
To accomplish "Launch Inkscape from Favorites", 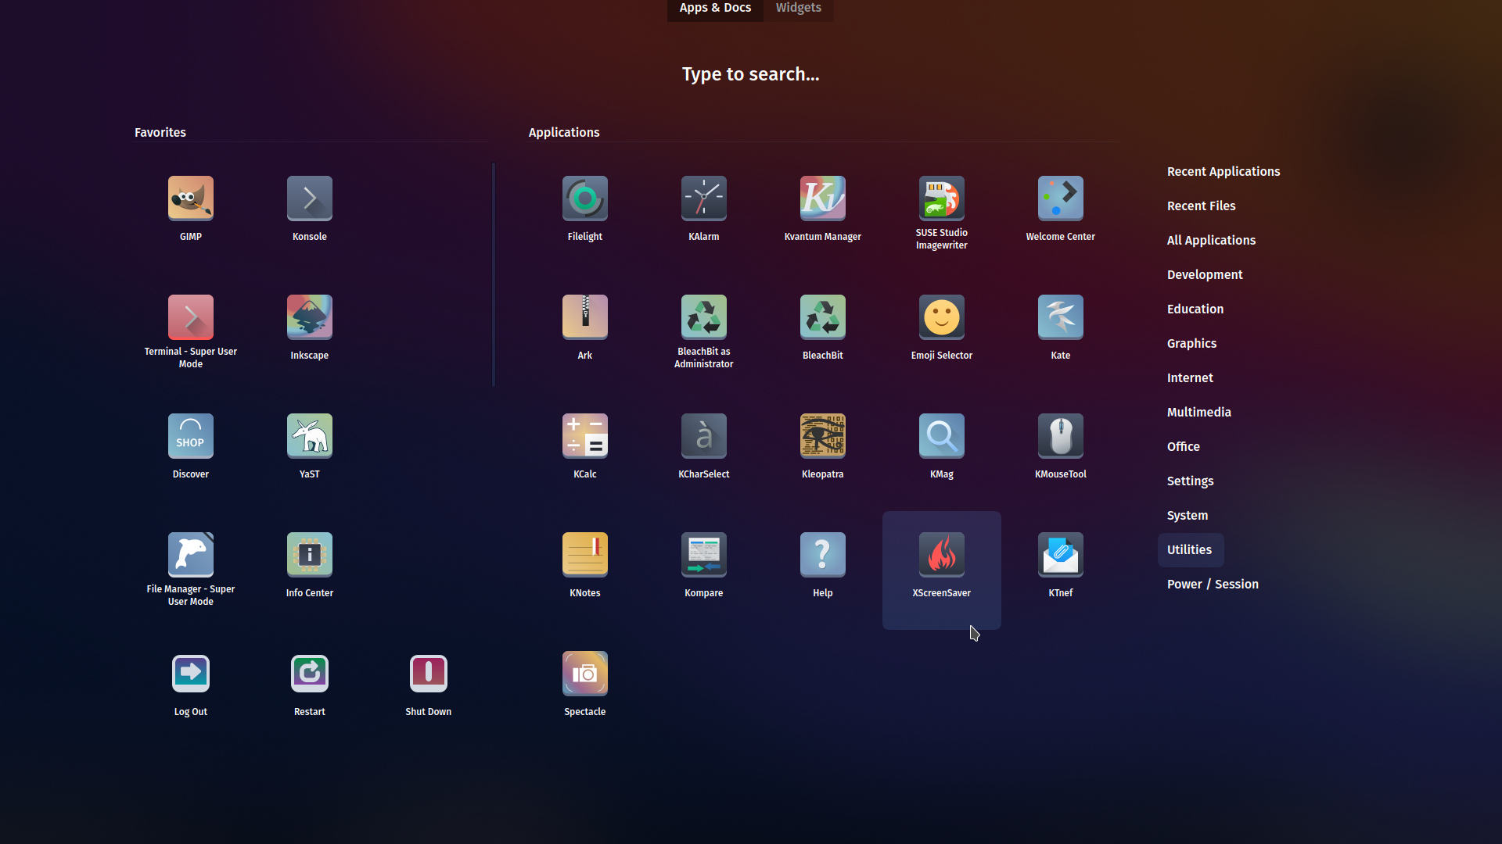I will [310, 318].
